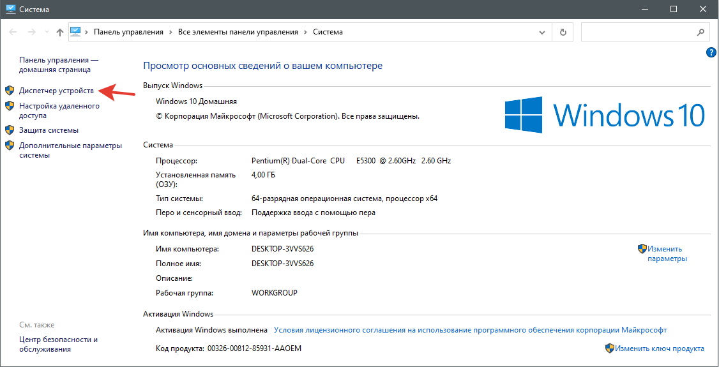This screenshot has width=719, height=367.
Task: Select Все элементы панели управления breadcrumb
Action: [x=237, y=32]
